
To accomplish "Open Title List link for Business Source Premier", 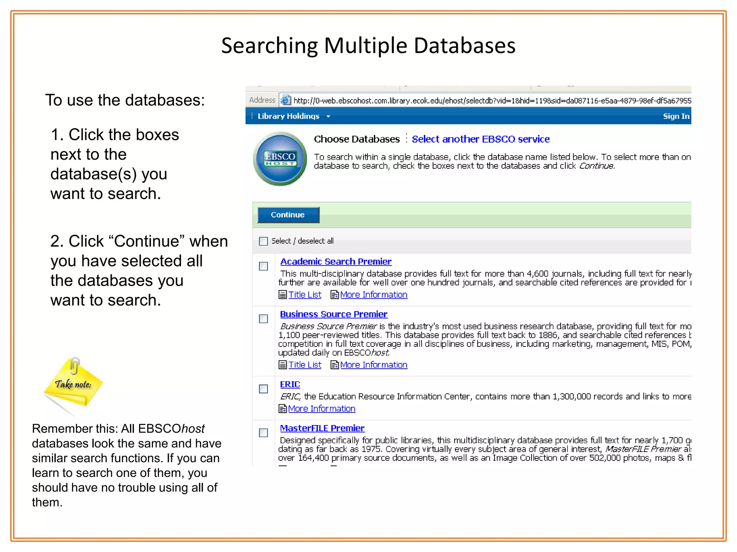I will point(305,365).
